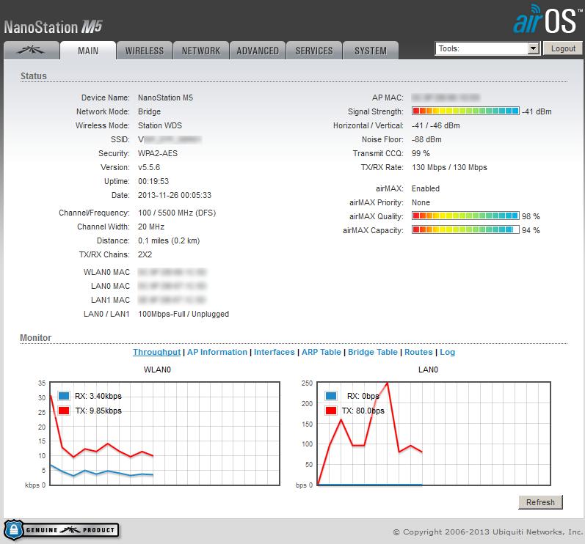Click the 'TX: 80.0bps' LAN0 label
The height and width of the screenshot is (544, 585).
[363, 411]
